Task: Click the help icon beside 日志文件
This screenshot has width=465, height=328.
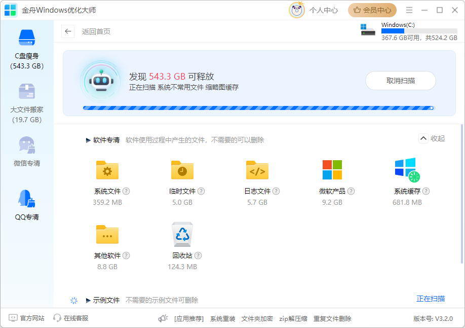Action: point(276,191)
